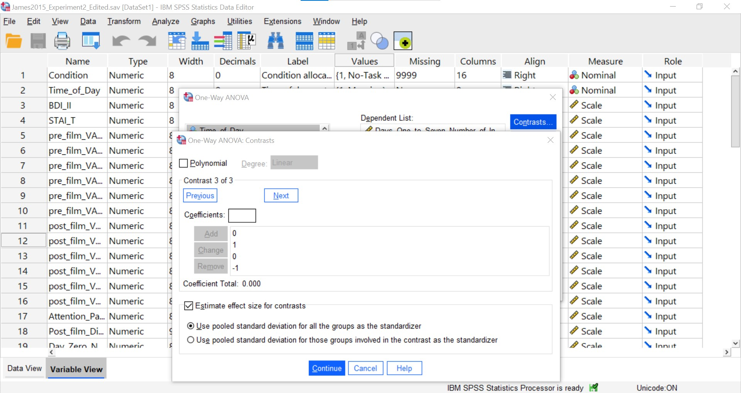This screenshot has width=741, height=393.
Task: Click the Coefficients input field
Action: click(242, 215)
